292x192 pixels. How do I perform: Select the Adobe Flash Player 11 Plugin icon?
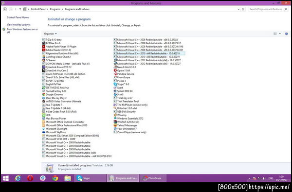pos(44,47)
